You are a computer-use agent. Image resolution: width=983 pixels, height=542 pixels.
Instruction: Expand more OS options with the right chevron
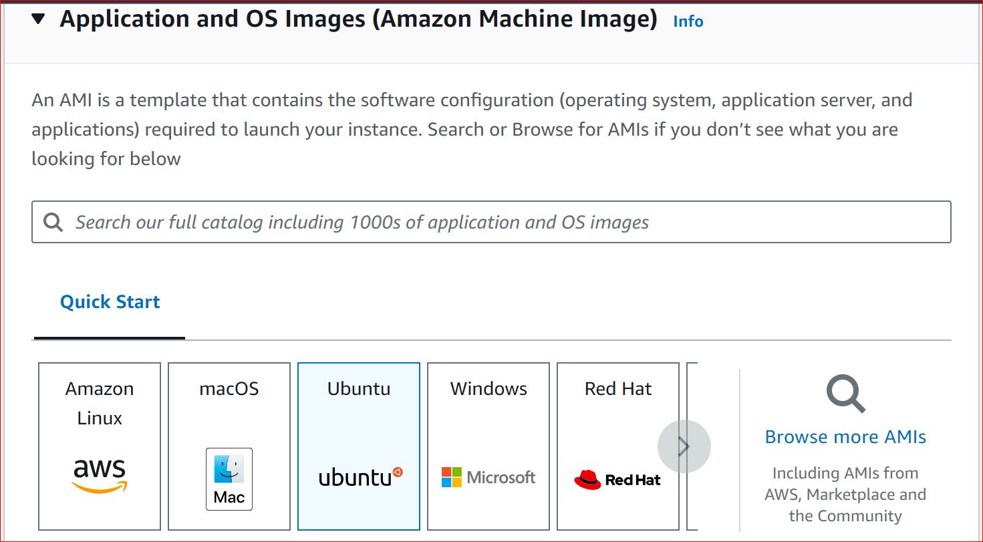click(684, 446)
